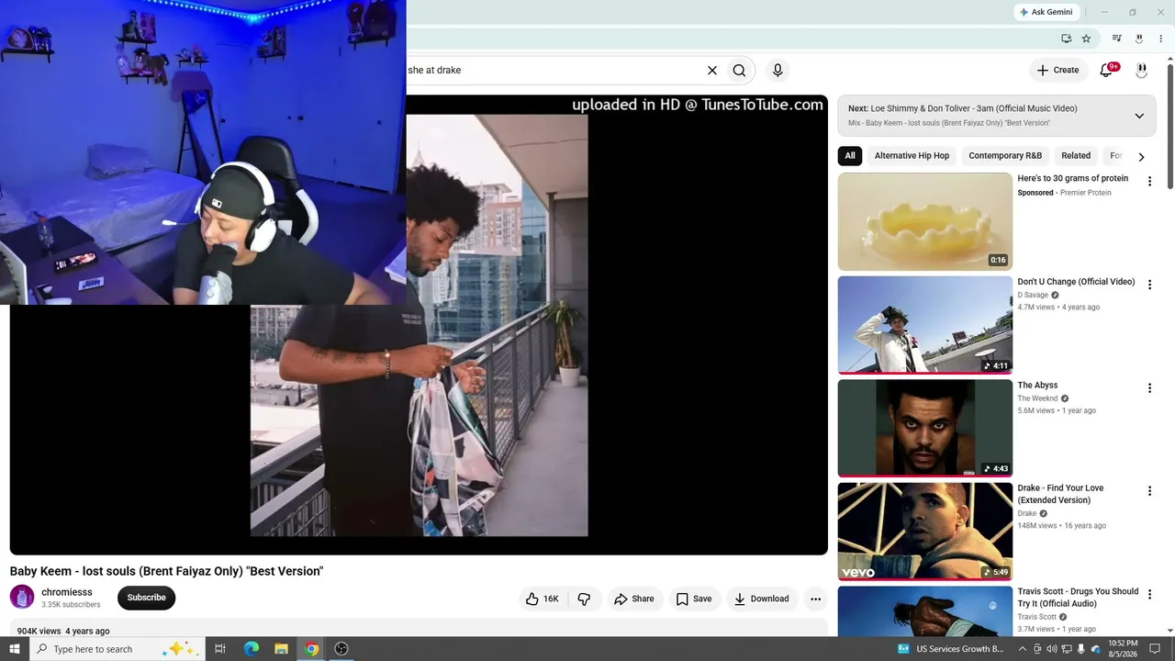Viewport: 1175px width, 661px height.
Task: Start voice search with the microphone icon
Action: click(x=778, y=70)
